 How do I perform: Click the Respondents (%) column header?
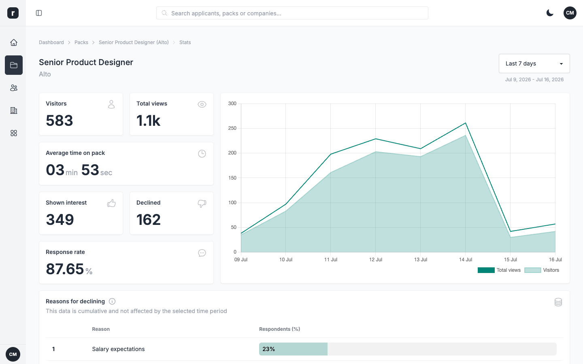[279, 329]
